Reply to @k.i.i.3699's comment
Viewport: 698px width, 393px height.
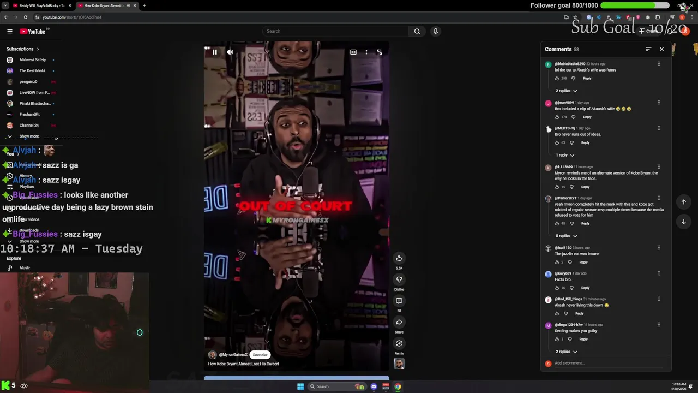[585, 187]
